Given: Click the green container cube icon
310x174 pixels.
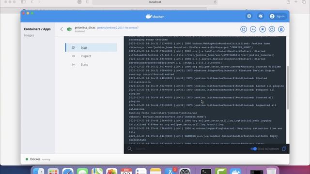Looking at the screenshot, I should point(69,29).
